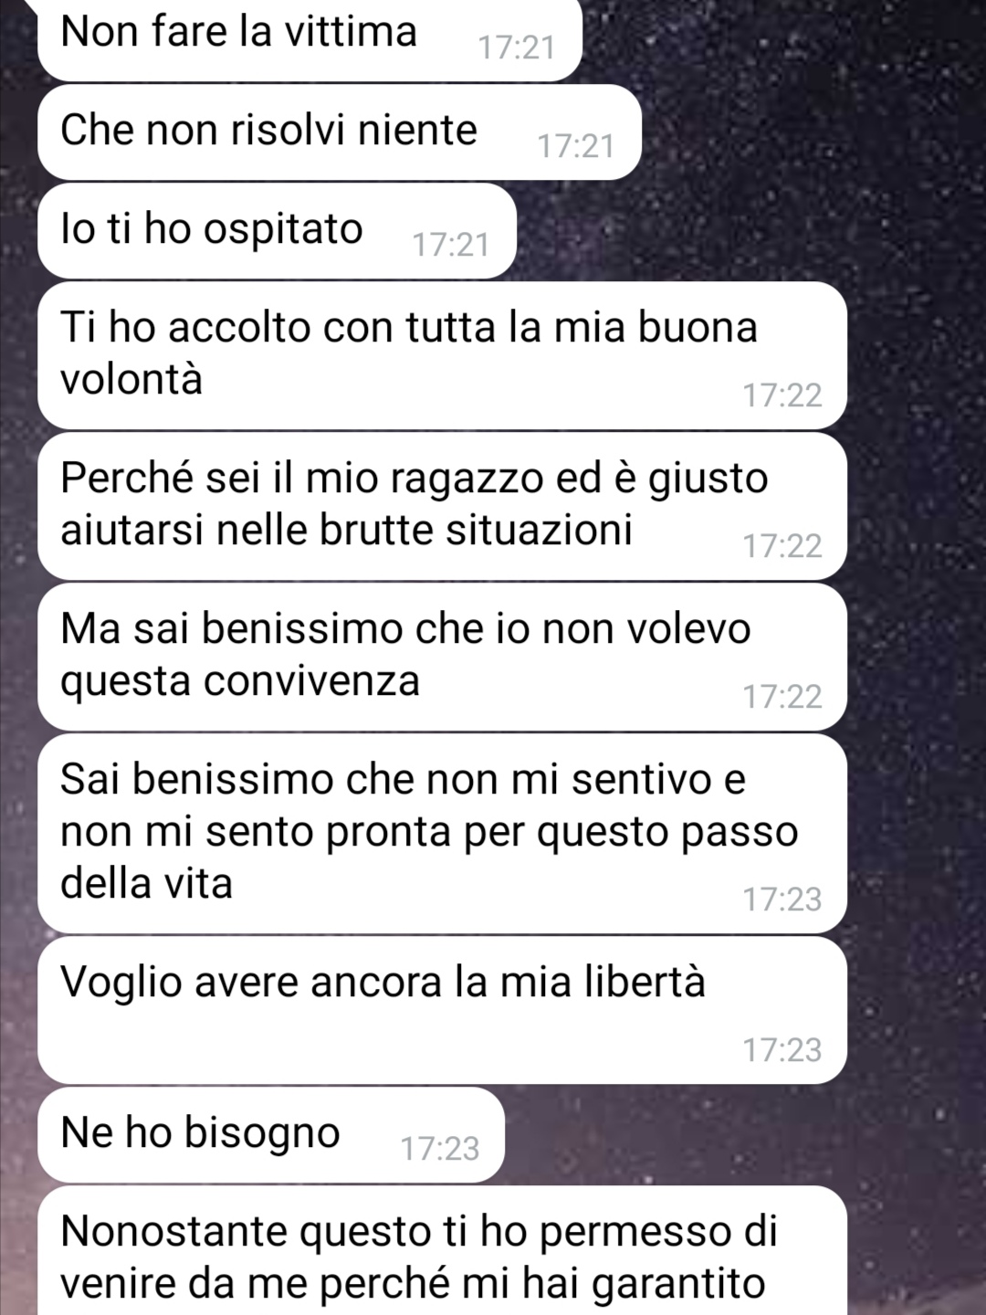
Task: Tap the 17:22 timestamp under "buona volontà"
Action: coord(782,395)
